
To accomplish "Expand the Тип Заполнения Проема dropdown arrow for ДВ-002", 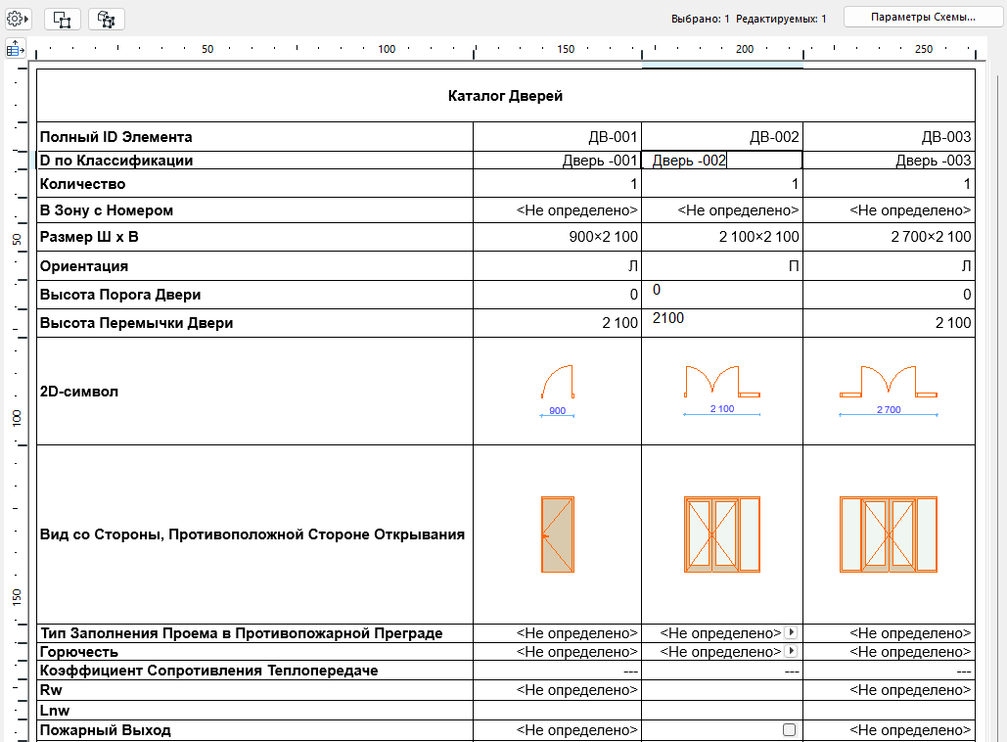I will pyautogui.click(x=791, y=633).
